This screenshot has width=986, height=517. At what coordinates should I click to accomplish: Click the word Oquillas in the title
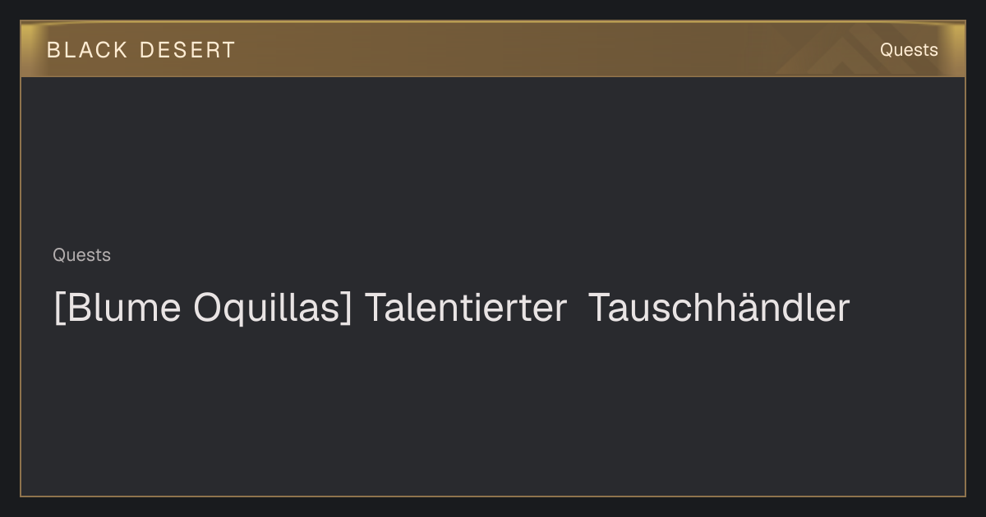[269, 309]
